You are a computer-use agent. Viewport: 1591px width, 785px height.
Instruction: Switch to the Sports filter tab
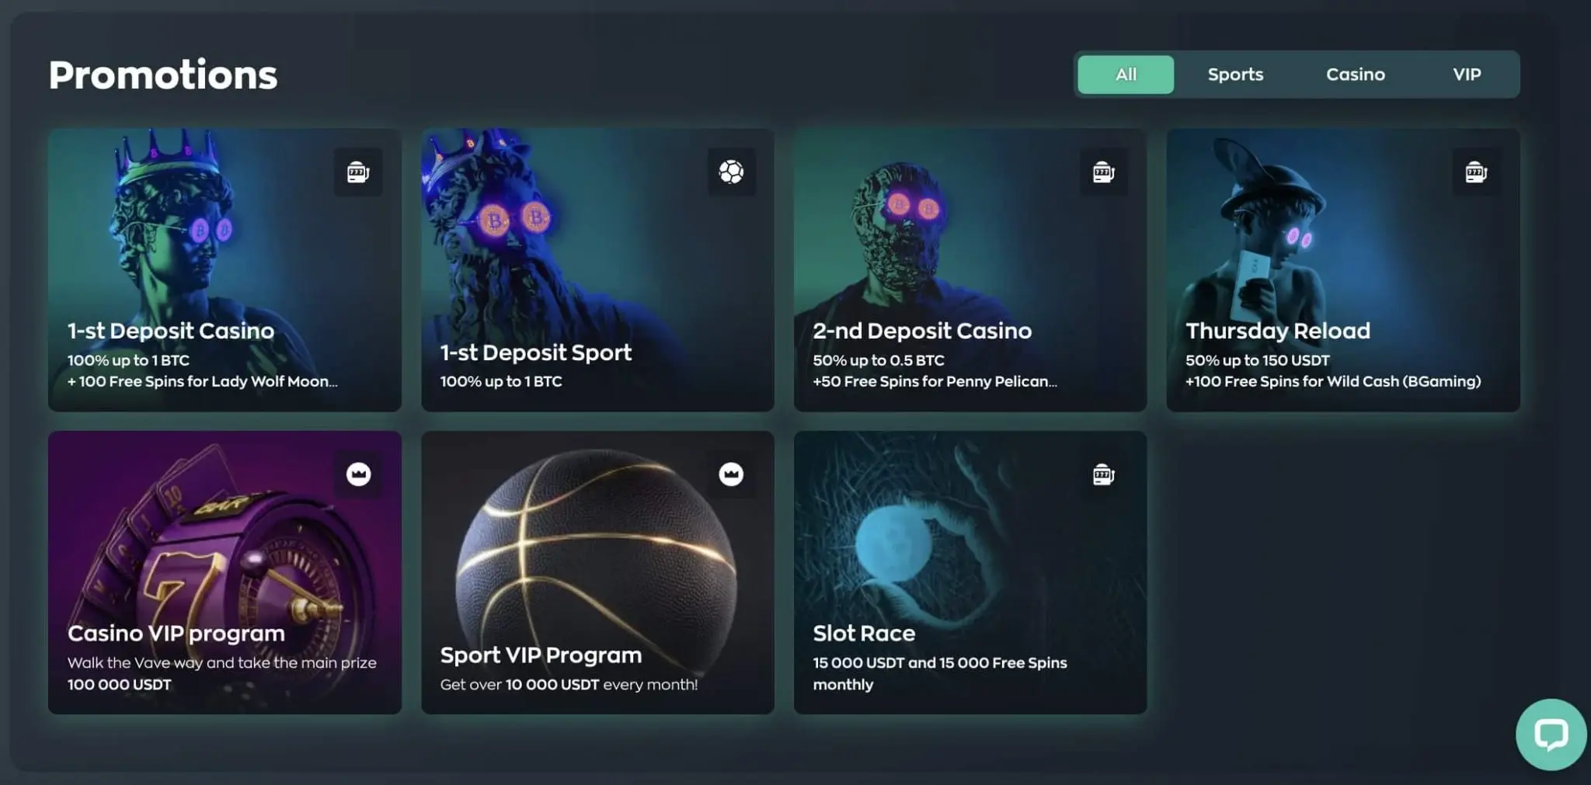1235,75
